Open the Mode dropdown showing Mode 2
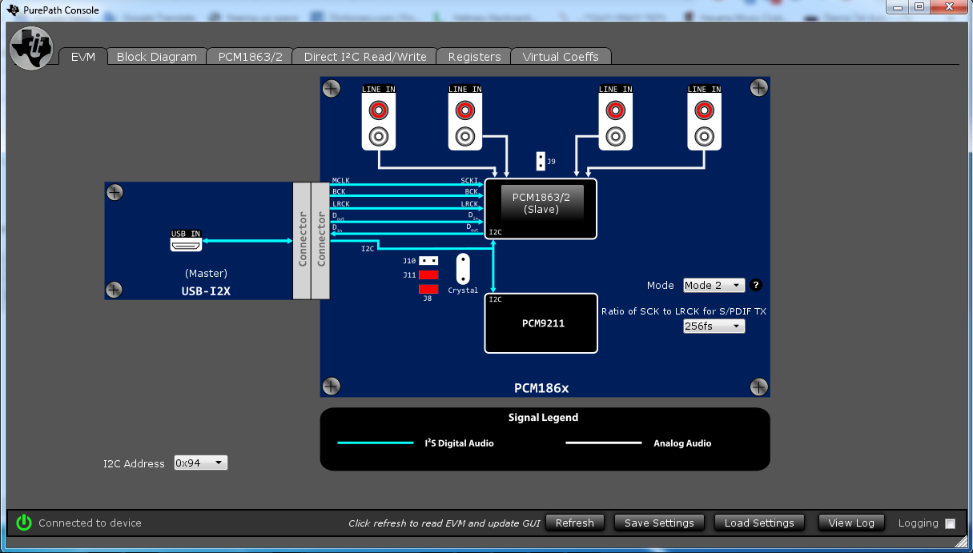This screenshot has height=553, width=973. pyautogui.click(x=714, y=285)
